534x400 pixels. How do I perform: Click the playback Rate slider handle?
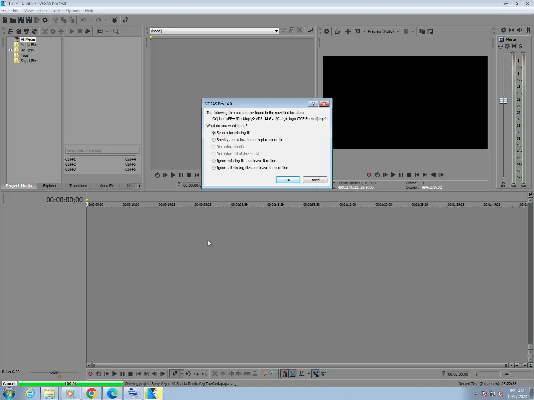pyautogui.click(x=54, y=372)
